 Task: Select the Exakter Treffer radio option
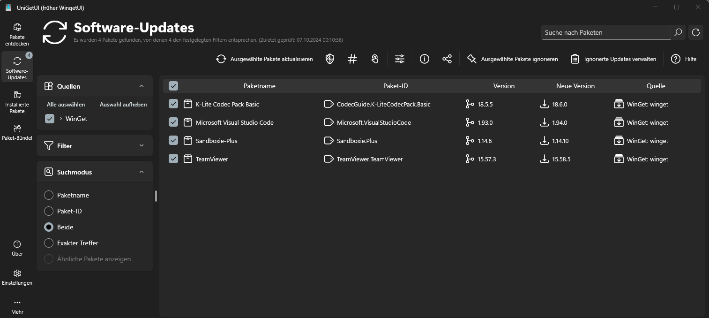49,243
